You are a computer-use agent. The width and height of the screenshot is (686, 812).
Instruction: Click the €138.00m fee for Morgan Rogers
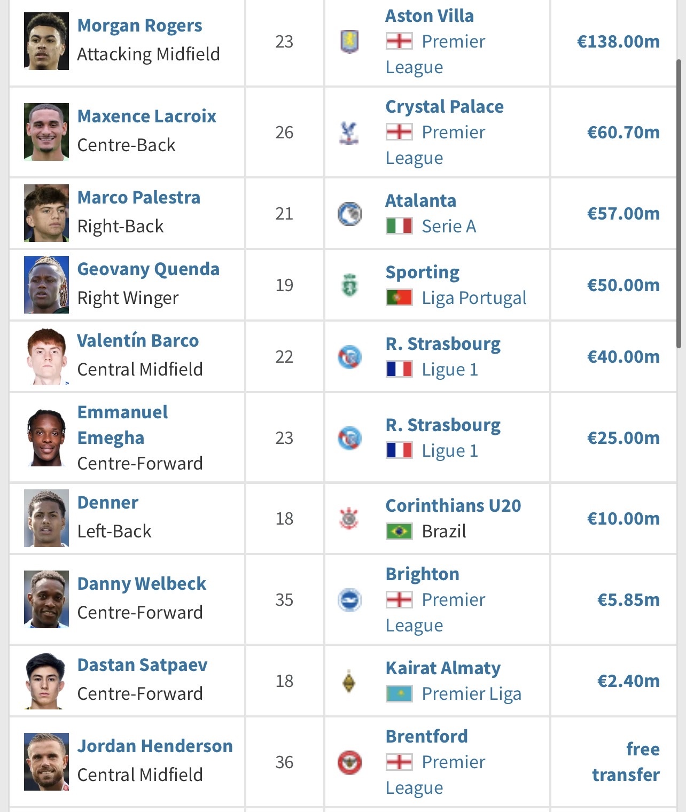click(618, 42)
